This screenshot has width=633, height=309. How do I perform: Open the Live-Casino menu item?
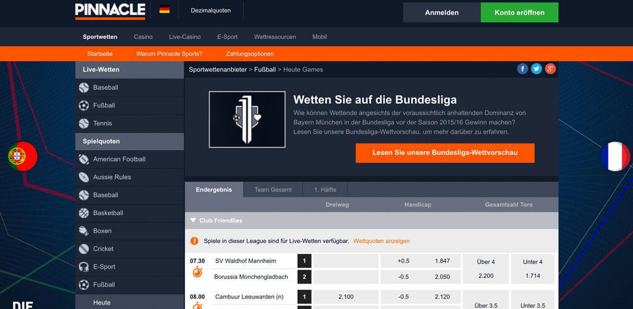point(185,36)
